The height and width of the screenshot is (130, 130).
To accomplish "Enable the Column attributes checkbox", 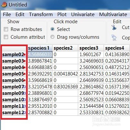I will [x=6, y=37].
